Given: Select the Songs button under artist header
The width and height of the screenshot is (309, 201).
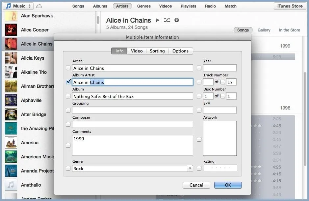Looking at the screenshot, I should (x=243, y=30).
